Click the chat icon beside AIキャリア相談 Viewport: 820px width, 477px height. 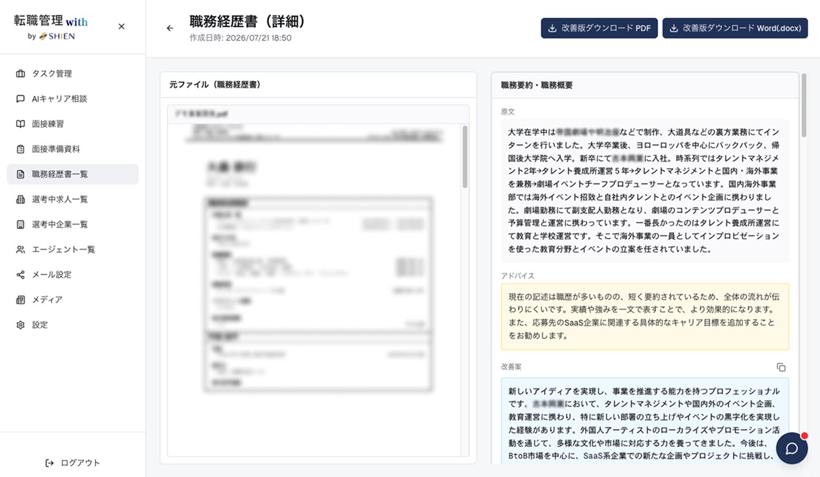(21, 99)
